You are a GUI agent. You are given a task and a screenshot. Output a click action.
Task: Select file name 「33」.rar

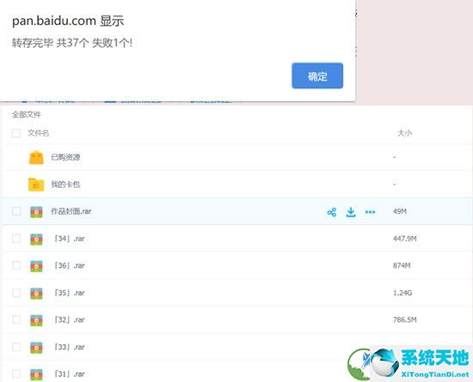[x=70, y=347]
